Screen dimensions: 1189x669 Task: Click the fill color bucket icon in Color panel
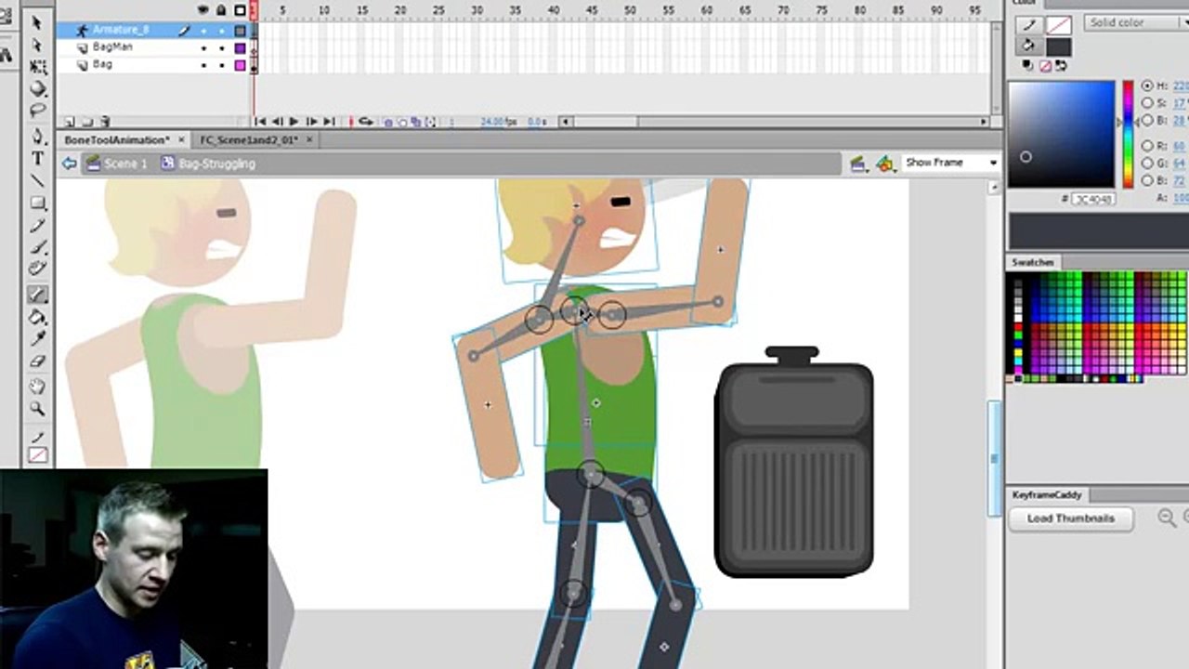pos(1027,46)
